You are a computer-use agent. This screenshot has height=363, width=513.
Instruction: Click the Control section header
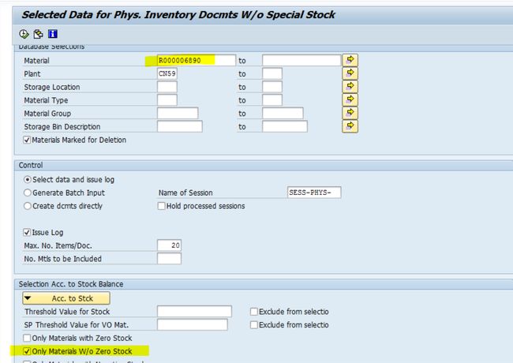tap(31, 165)
